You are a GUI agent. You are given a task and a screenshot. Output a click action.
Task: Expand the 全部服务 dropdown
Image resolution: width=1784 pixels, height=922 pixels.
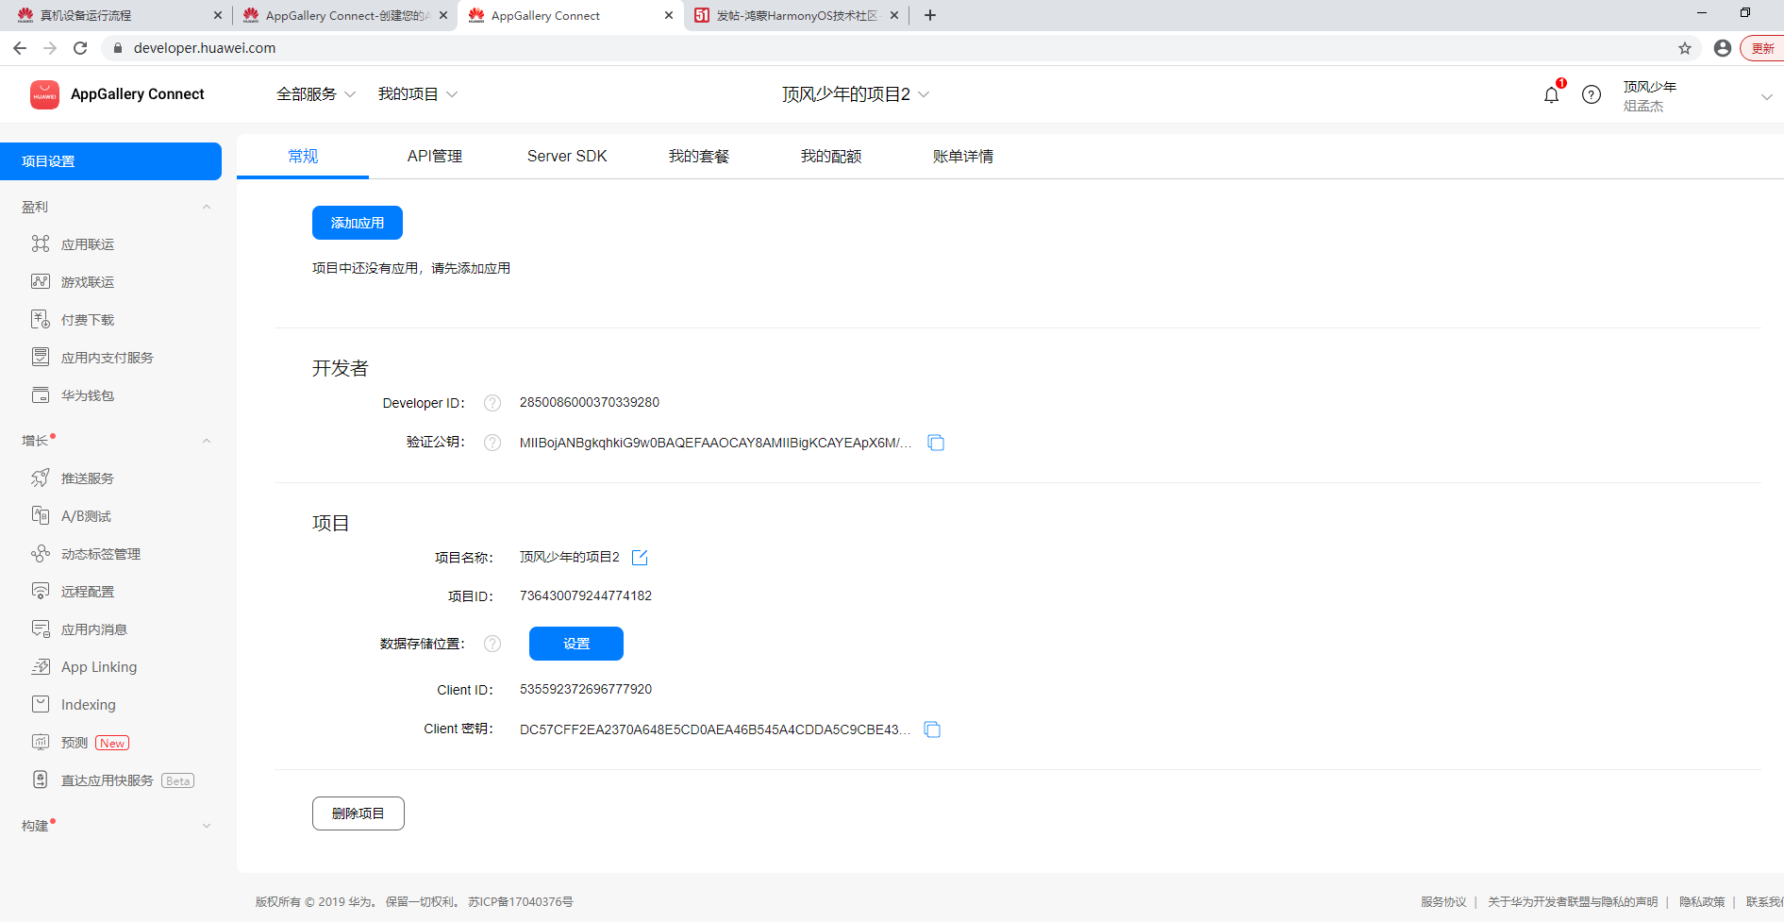[x=316, y=94]
